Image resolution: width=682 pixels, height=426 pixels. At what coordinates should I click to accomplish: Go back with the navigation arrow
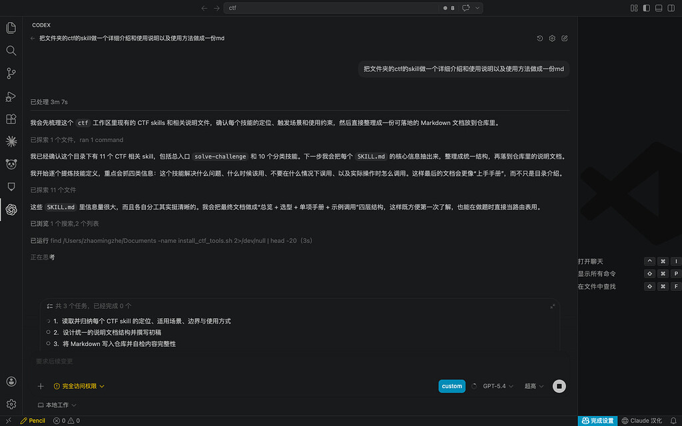tap(204, 8)
